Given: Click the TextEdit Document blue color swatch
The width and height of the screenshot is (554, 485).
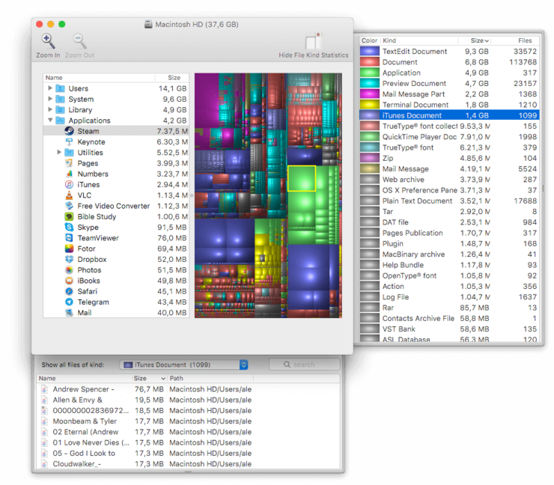Looking at the screenshot, I should point(370,51).
